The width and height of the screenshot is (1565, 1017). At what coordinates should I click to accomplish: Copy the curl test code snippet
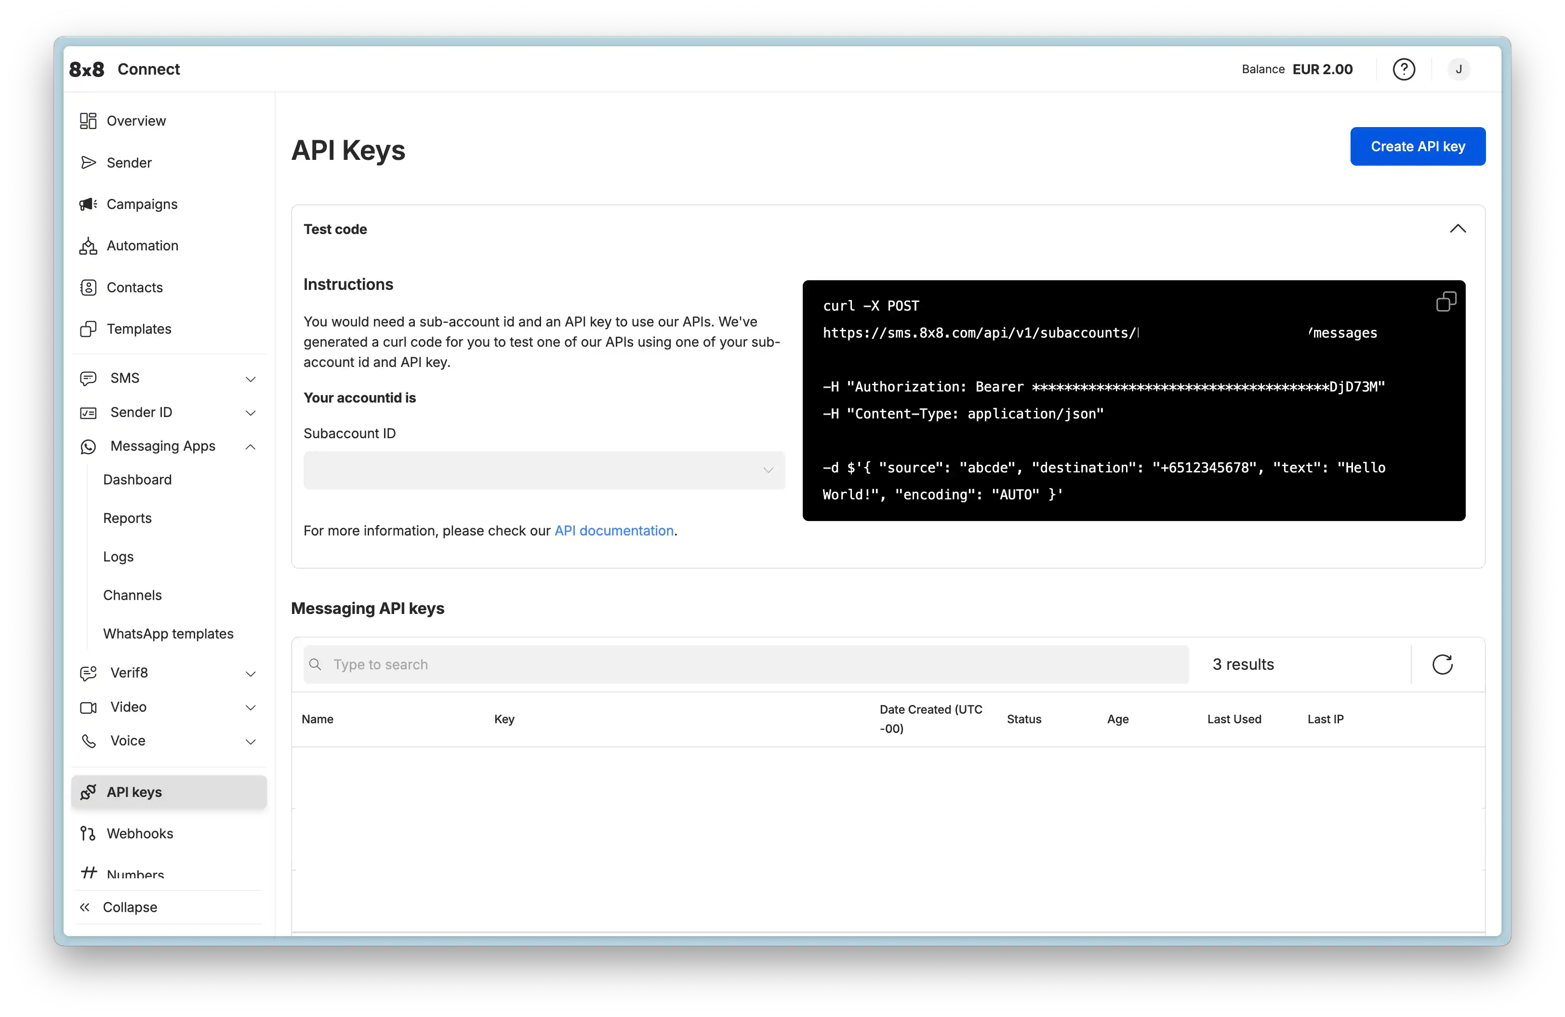coord(1446,301)
